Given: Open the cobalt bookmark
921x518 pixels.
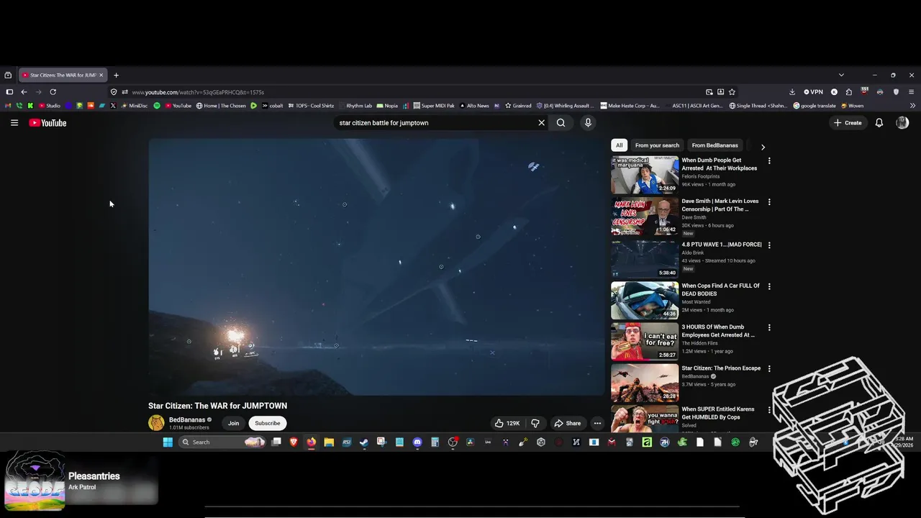Looking at the screenshot, I should [x=272, y=106].
